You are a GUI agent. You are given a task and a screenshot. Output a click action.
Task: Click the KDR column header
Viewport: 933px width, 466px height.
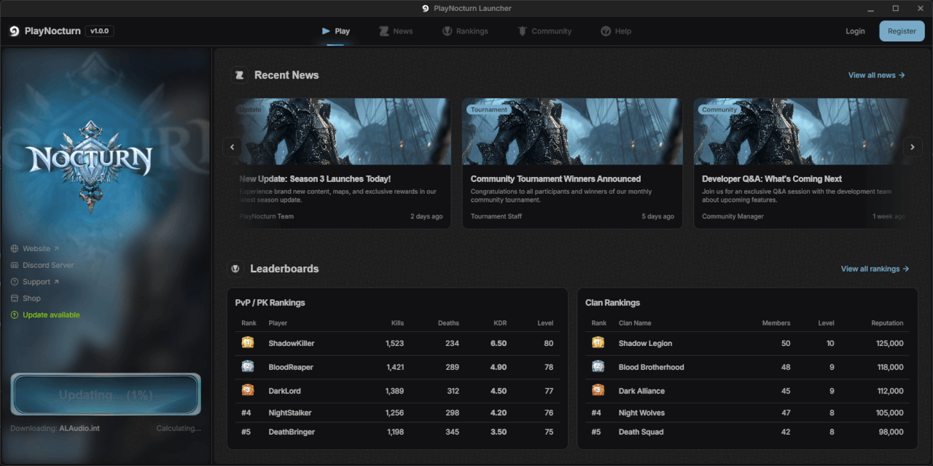click(x=499, y=323)
